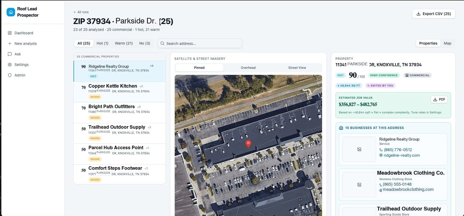Select the Pinned imagery tab
The image size is (464, 216).
pos(199,68)
